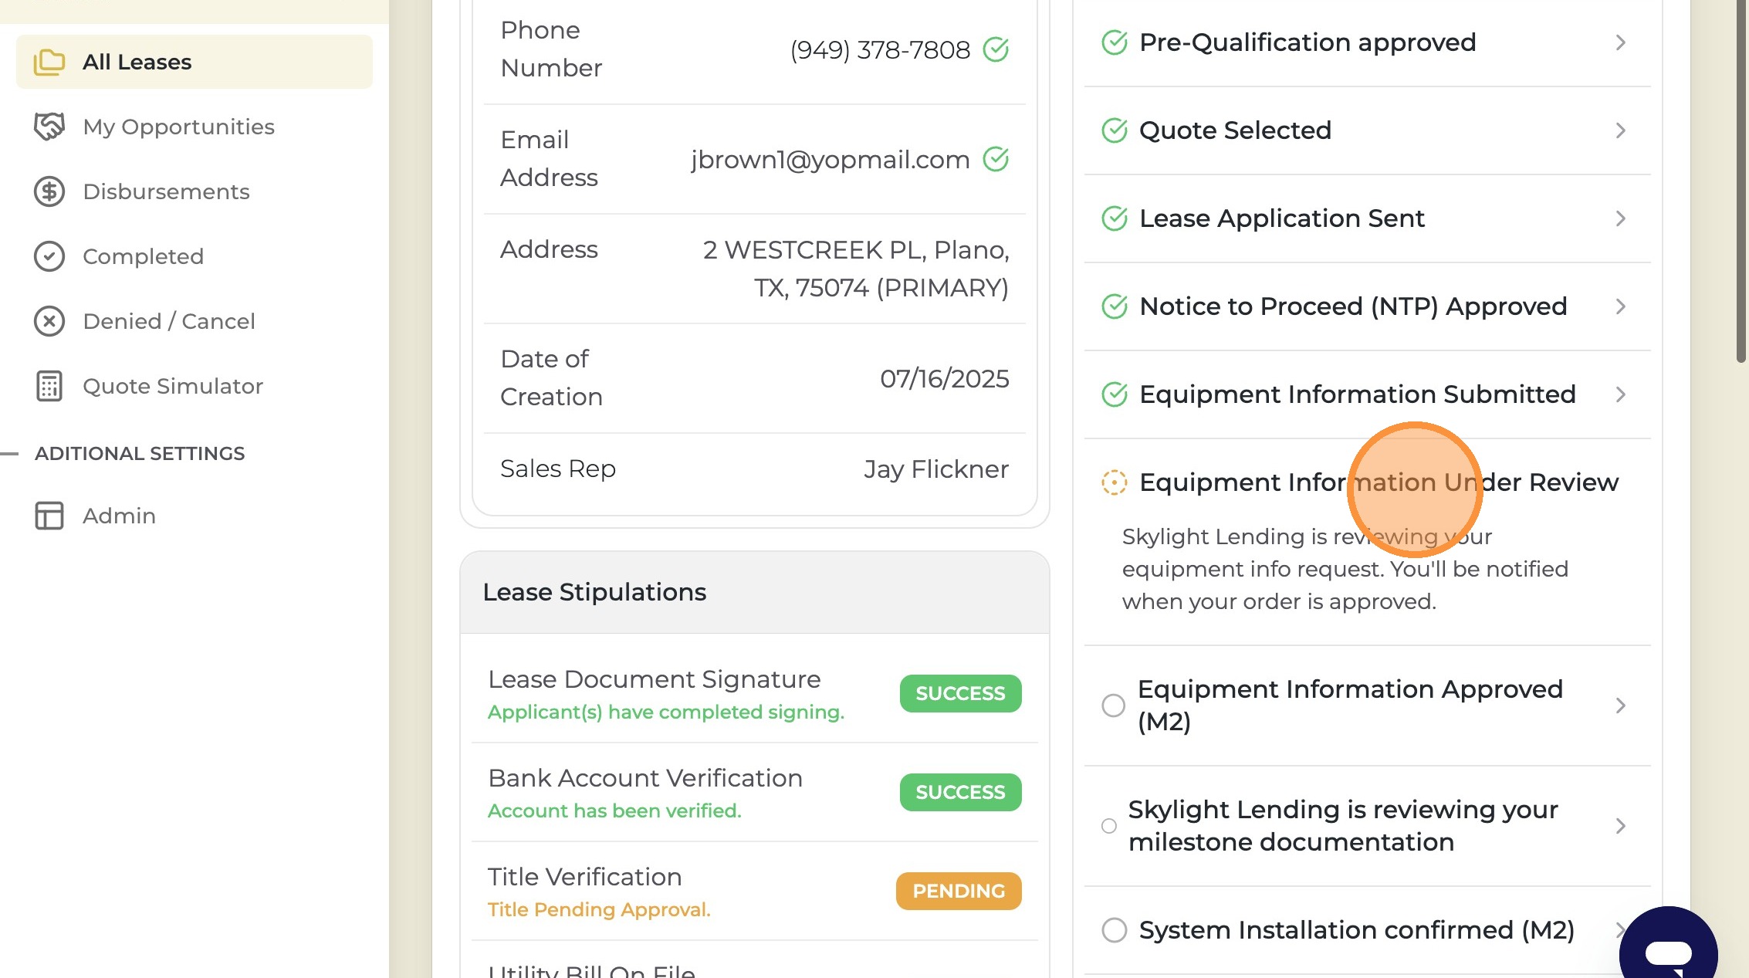The image size is (1749, 978).
Task: Click the Applicant(s) have completed signing. text
Action: pos(666,712)
